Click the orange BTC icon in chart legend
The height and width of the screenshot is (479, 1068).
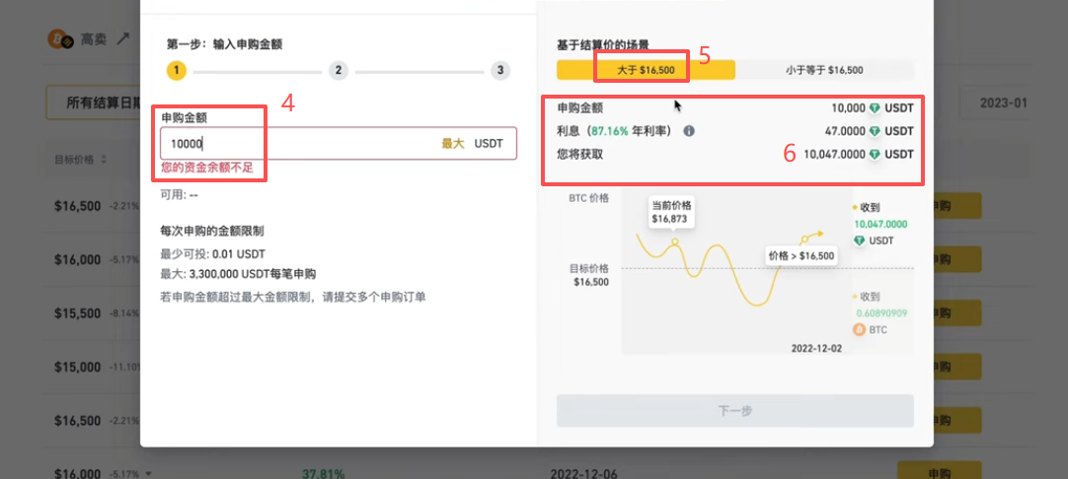[x=859, y=329]
